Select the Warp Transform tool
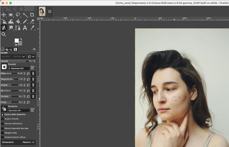Screen dimensions: 229x147 [11, 21]
